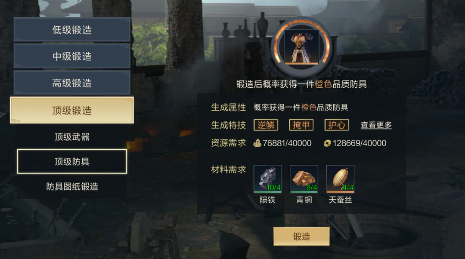This screenshot has height=259, width=465.
Task: Click the 锻造 forge button
Action: pos(301,237)
